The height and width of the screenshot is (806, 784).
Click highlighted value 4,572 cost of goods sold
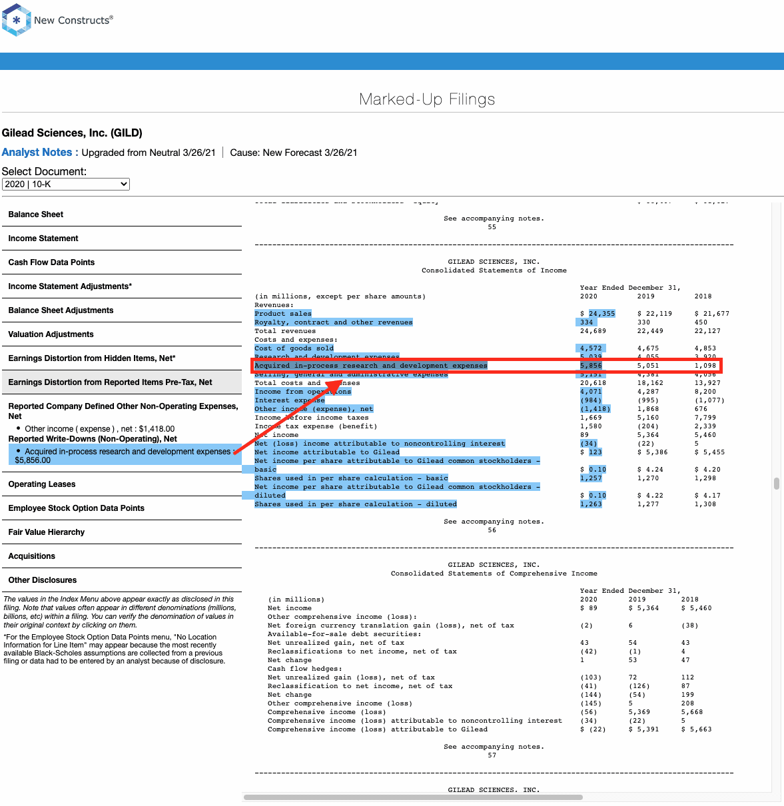click(x=591, y=348)
